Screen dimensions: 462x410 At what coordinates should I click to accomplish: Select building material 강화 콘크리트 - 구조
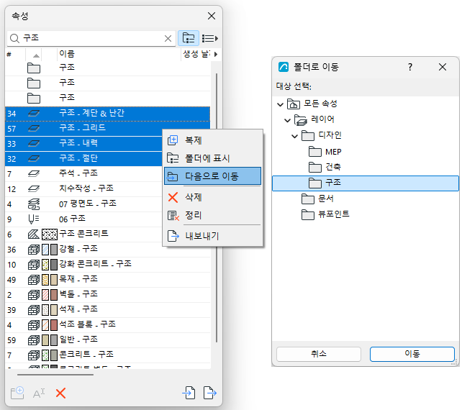pyautogui.click(x=107, y=264)
